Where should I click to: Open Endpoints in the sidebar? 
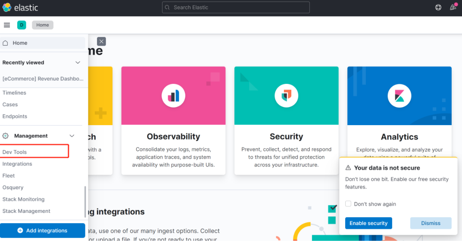(15, 116)
